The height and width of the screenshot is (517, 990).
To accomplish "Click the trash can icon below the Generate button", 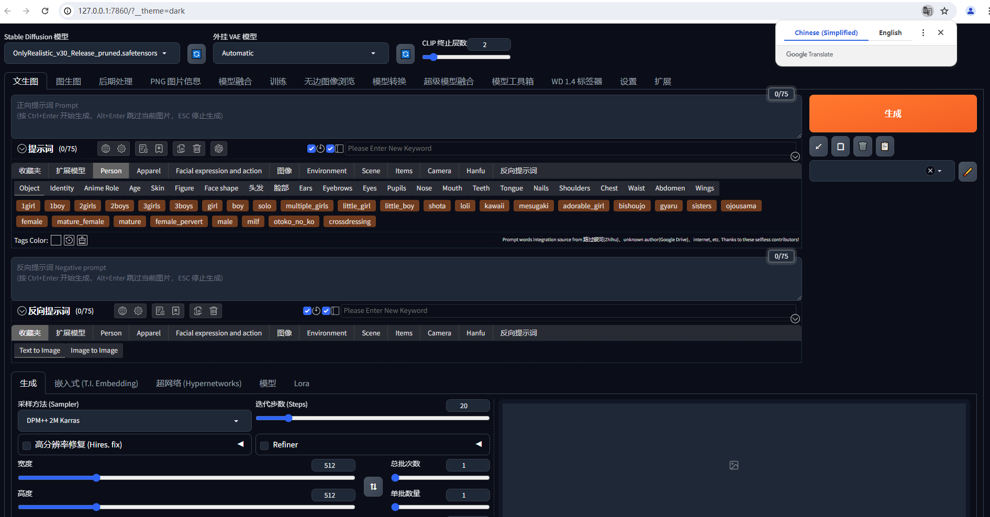I will coord(863,147).
